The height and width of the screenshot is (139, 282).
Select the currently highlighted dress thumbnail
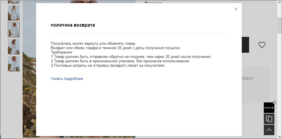pyautogui.click(x=14, y=30)
